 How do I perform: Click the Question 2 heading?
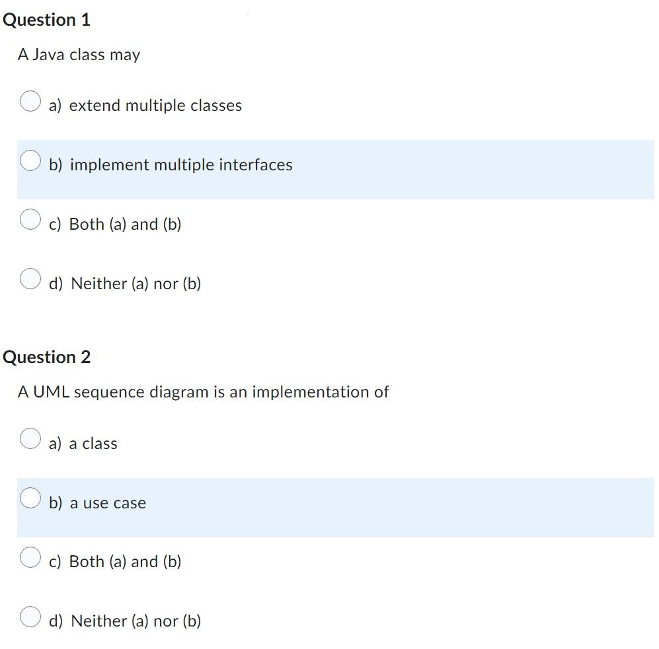click(48, 357)
